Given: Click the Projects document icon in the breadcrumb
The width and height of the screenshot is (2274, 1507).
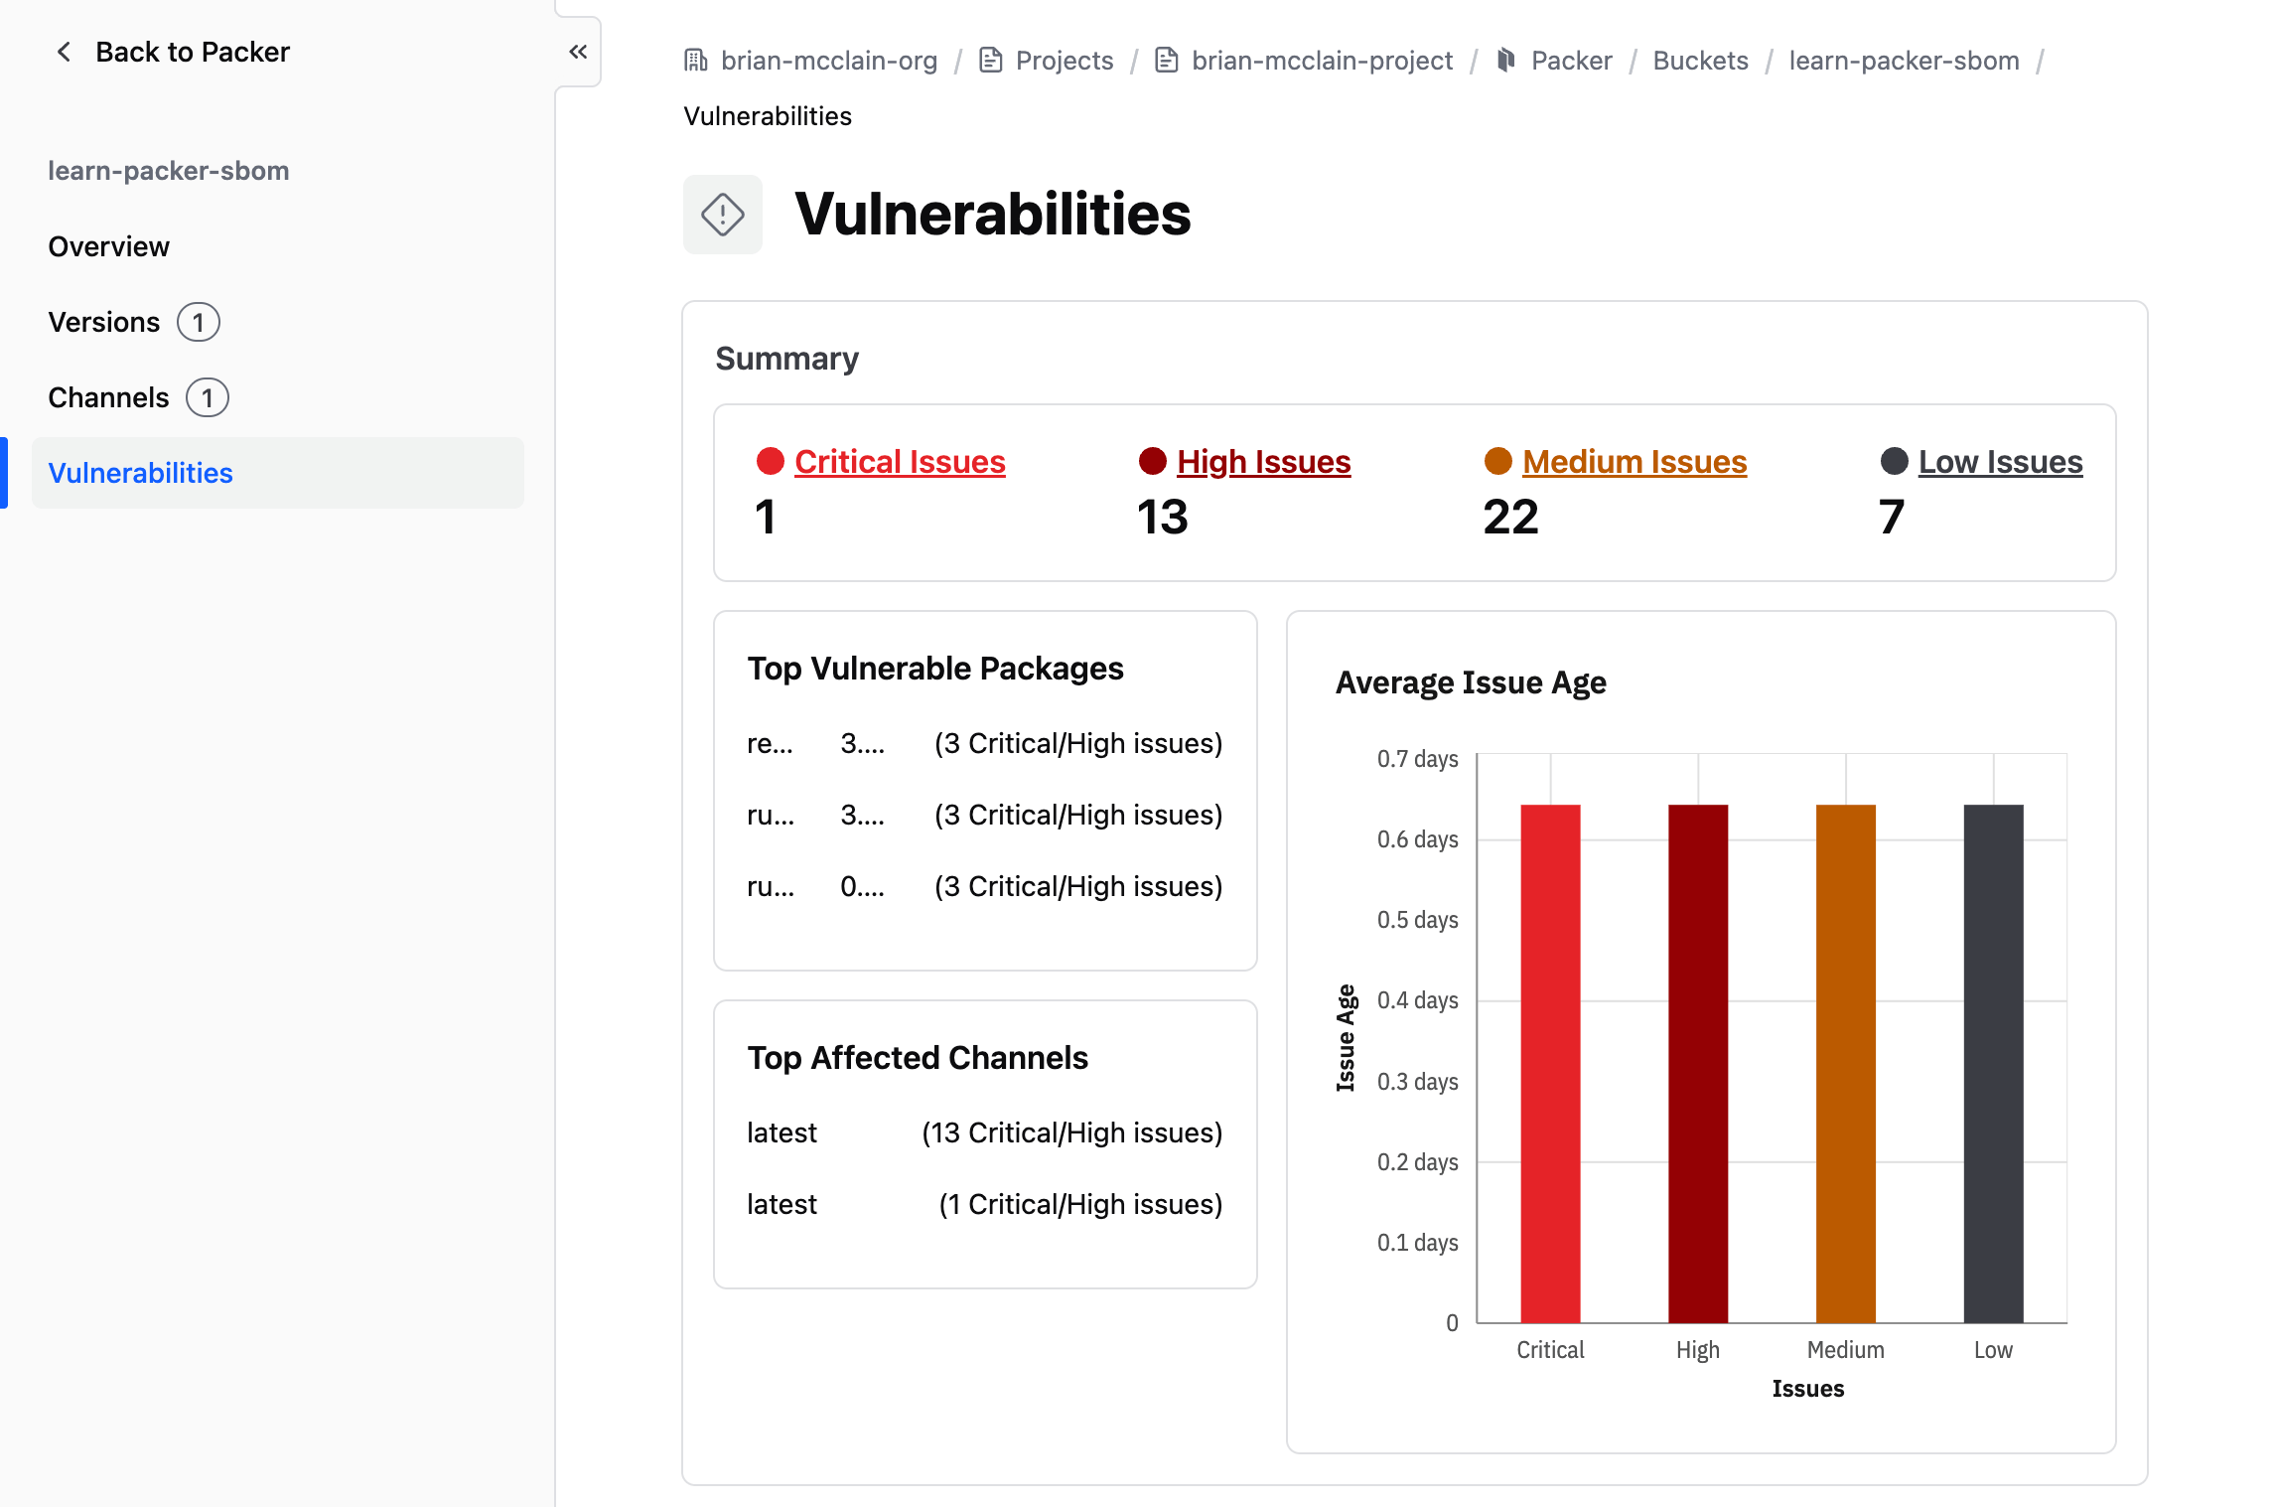Looking at the screenshot, I should (990, 61).
